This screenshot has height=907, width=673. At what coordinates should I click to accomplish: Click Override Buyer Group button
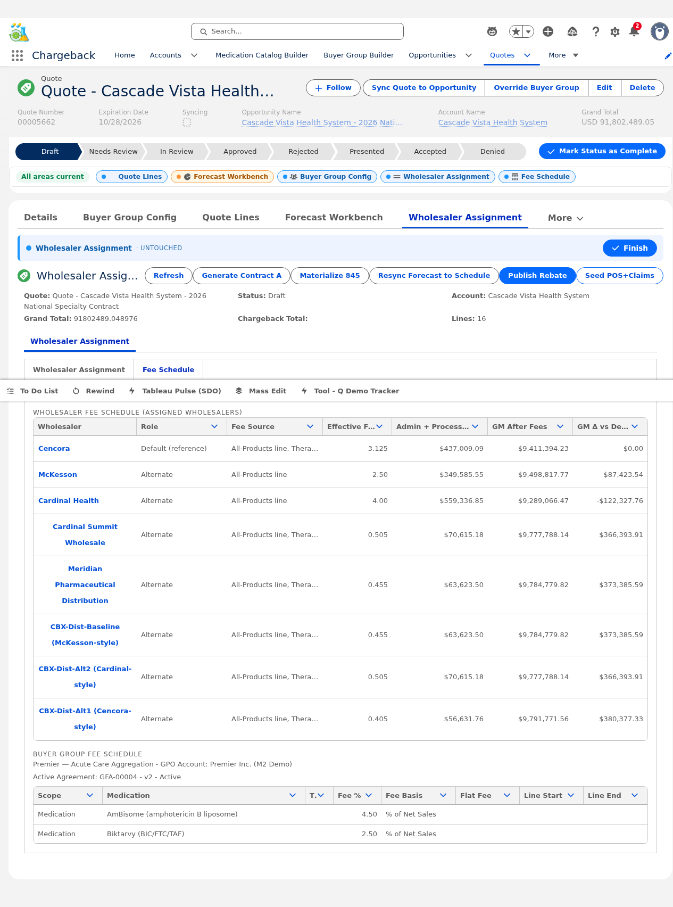click(x=536, y=88)
